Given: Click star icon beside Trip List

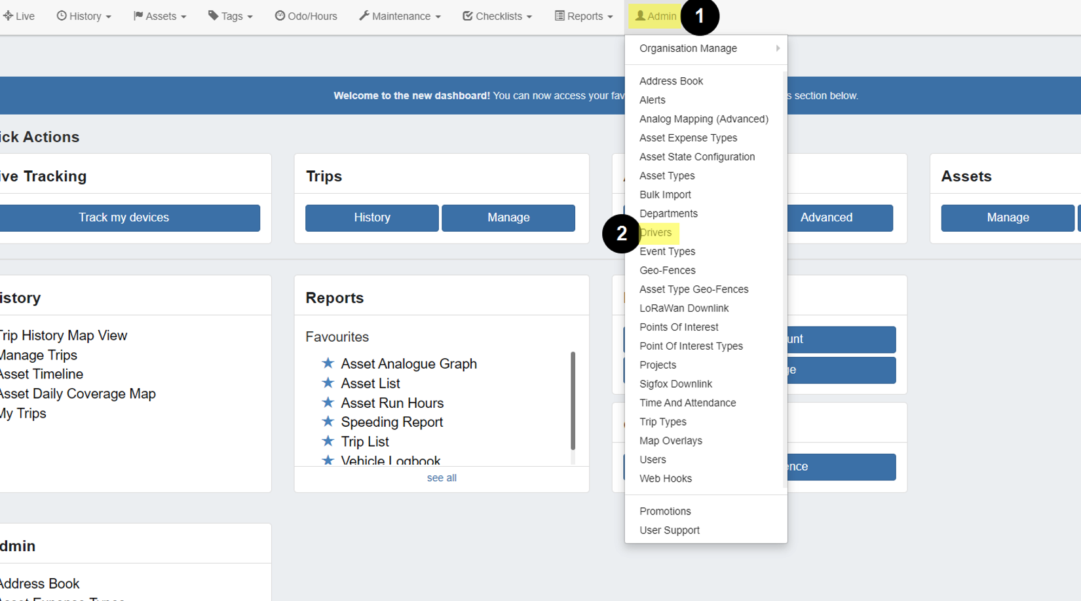Looking at the screenshot, I should (x=328, y=441).
